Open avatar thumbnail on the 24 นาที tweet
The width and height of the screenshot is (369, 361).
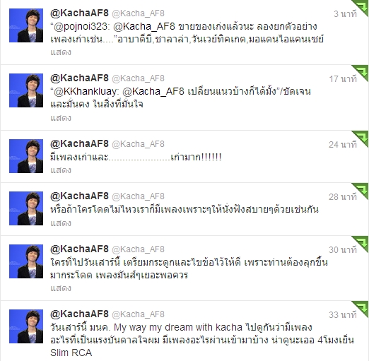26,156
